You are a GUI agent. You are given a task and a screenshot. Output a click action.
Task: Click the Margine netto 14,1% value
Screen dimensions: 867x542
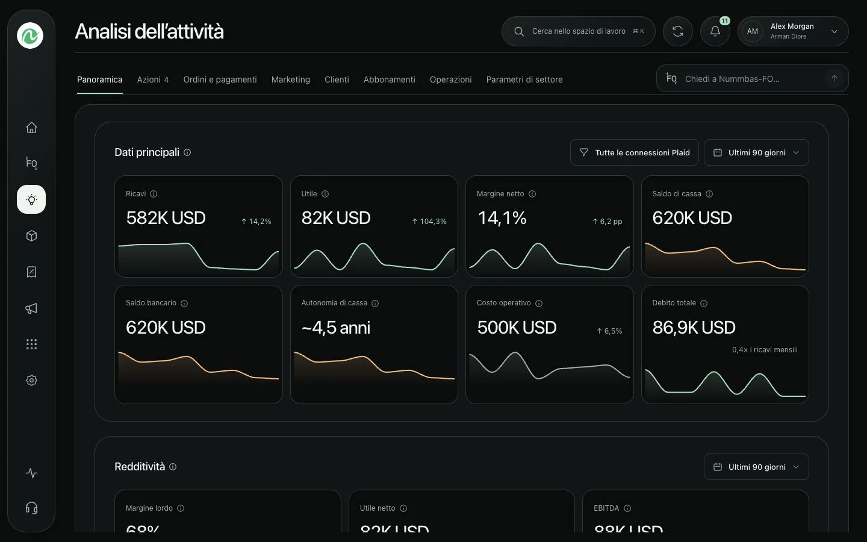(502, 218)
